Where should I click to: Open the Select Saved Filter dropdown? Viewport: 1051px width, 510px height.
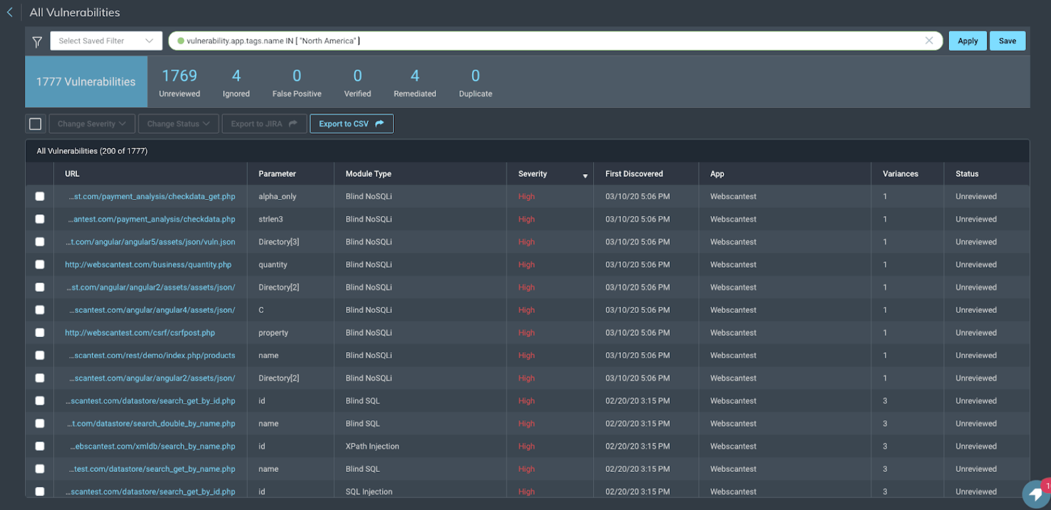click(x=106, y=41)
